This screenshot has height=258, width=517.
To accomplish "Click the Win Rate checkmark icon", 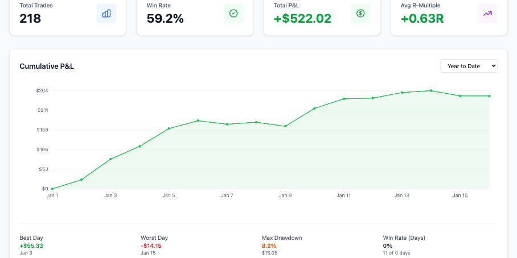I will point(233,14).
